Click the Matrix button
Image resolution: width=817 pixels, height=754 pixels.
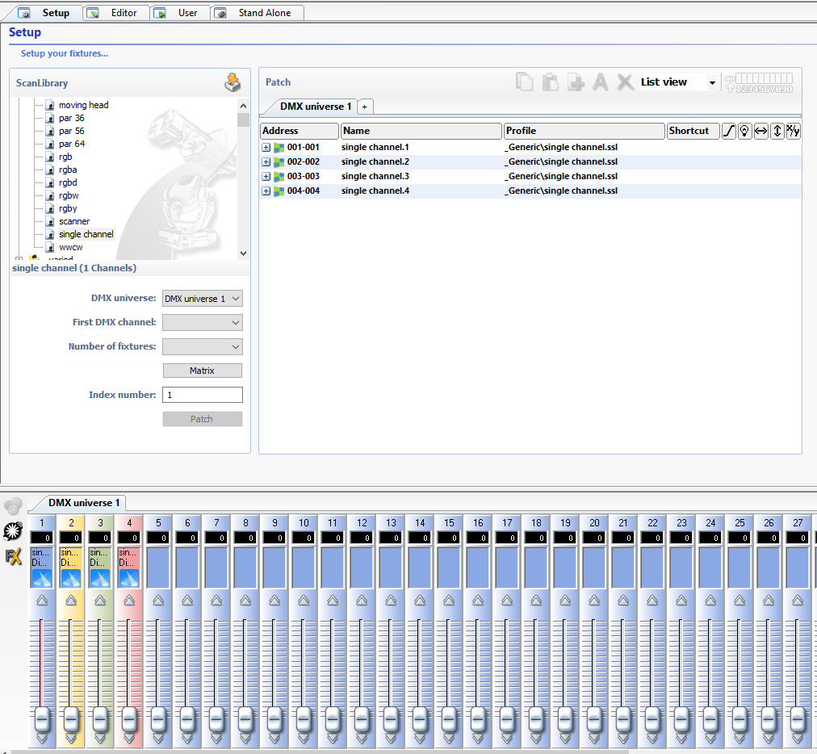tap(202, 371)
